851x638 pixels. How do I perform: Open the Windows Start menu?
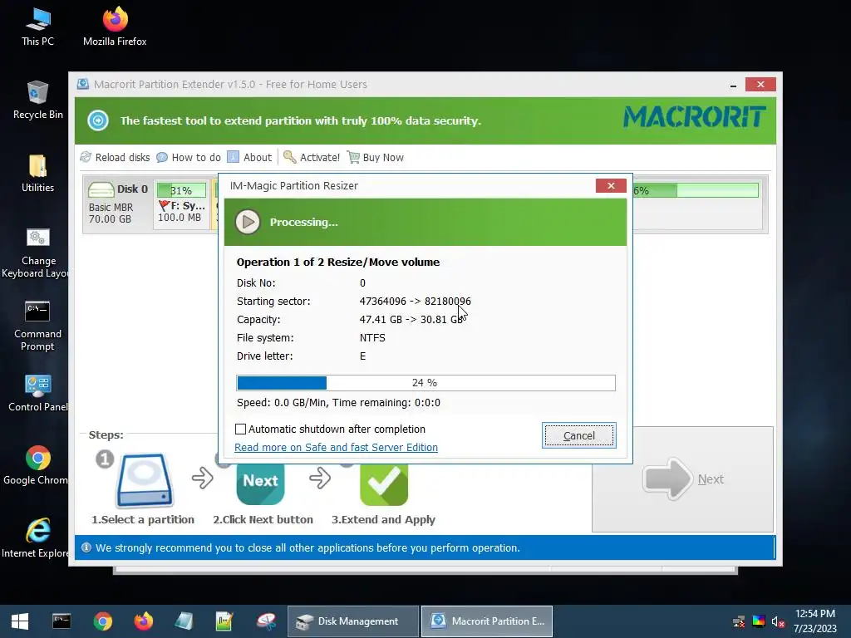click(20, 621)
